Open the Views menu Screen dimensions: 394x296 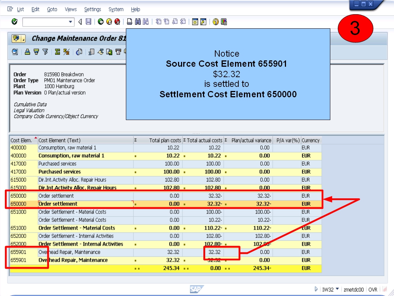pyautogui.click(x=71, y=10)
